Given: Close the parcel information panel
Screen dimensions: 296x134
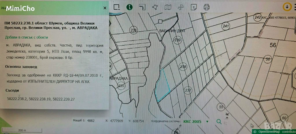Looking at the screenshot, I should (105, 8).
